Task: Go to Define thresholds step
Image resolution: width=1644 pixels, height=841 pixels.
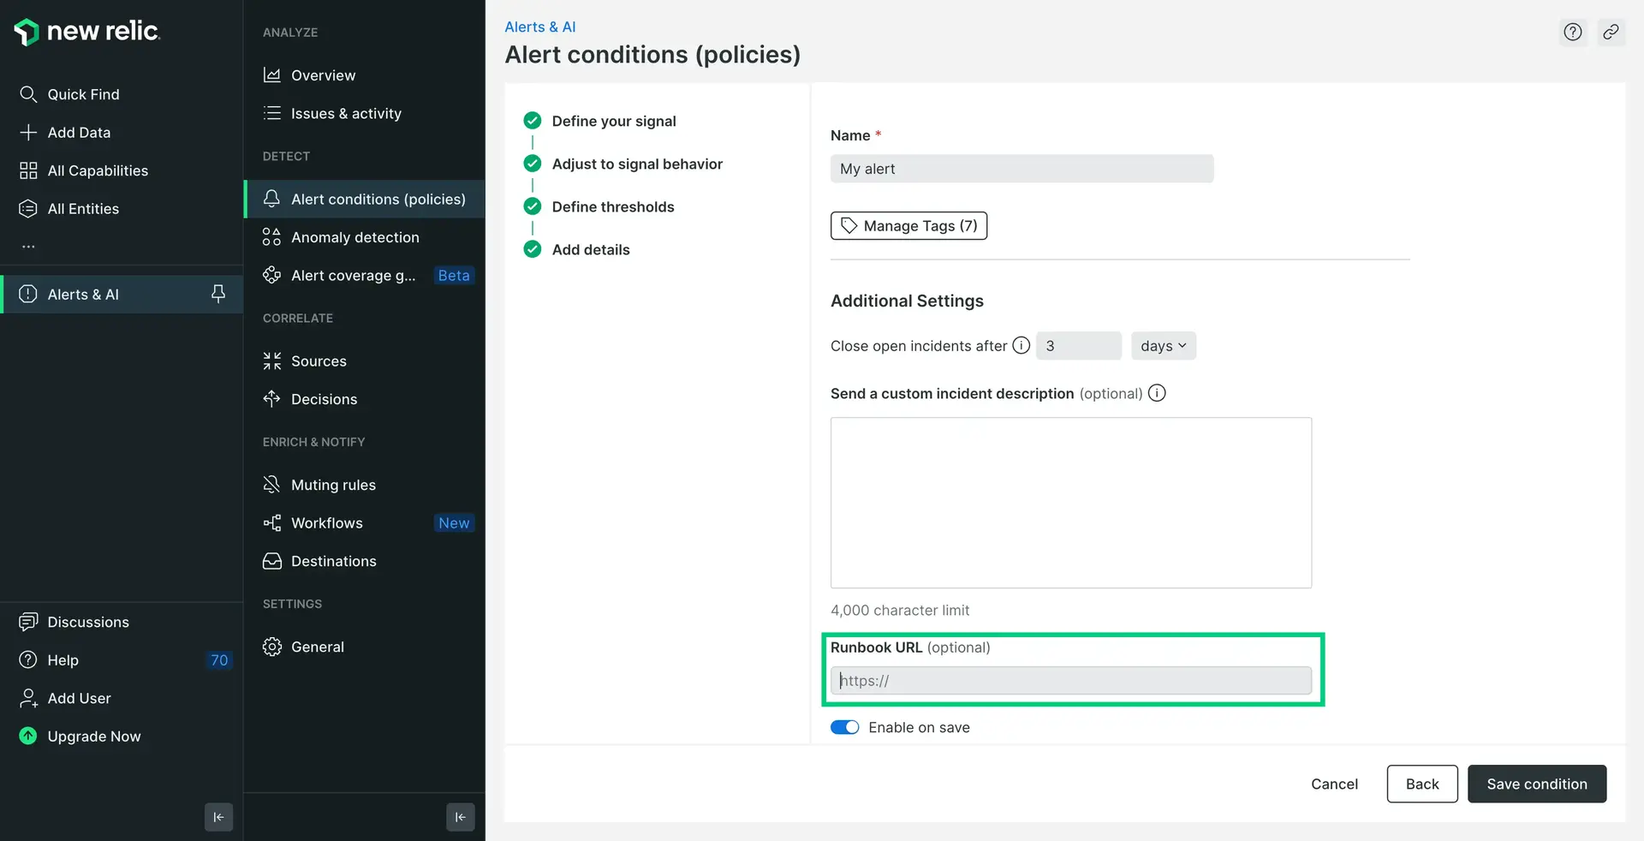Action: (613, 206)
